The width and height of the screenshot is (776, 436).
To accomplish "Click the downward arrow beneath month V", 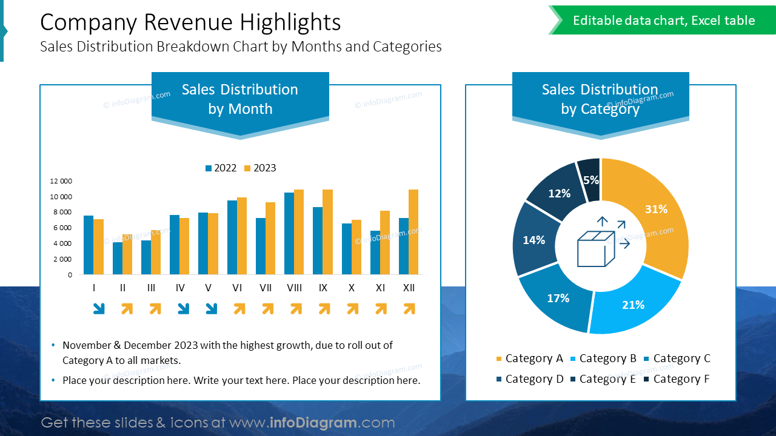I will coord(210,309).
